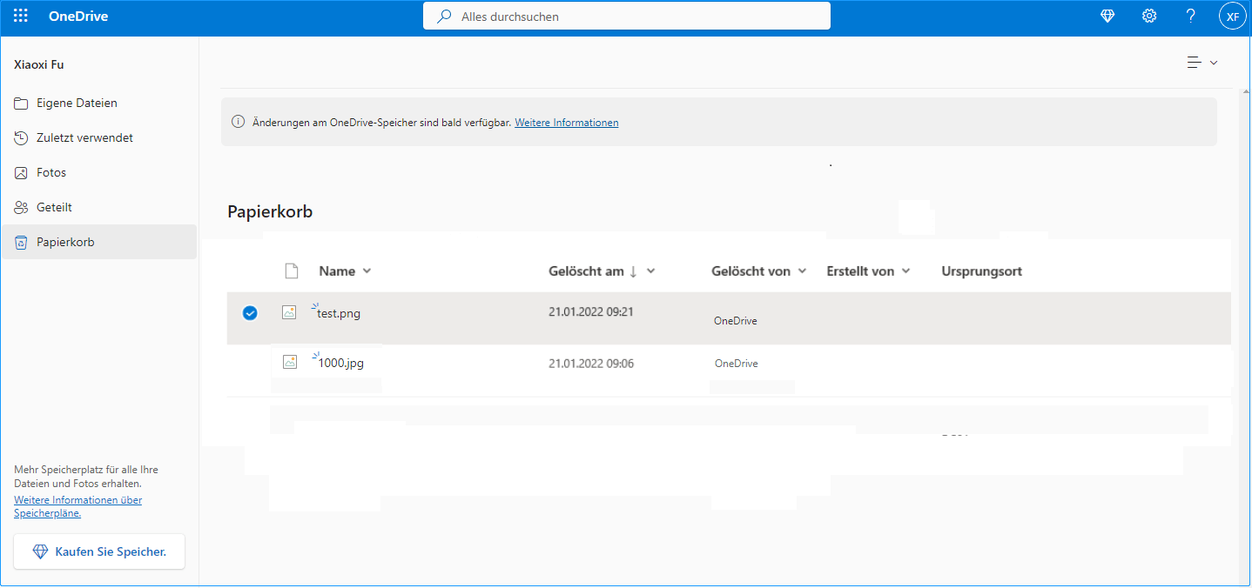Open the premium diamond icon in header
The height and width of the screenshot is (588, 1252).
point(1107,16)
